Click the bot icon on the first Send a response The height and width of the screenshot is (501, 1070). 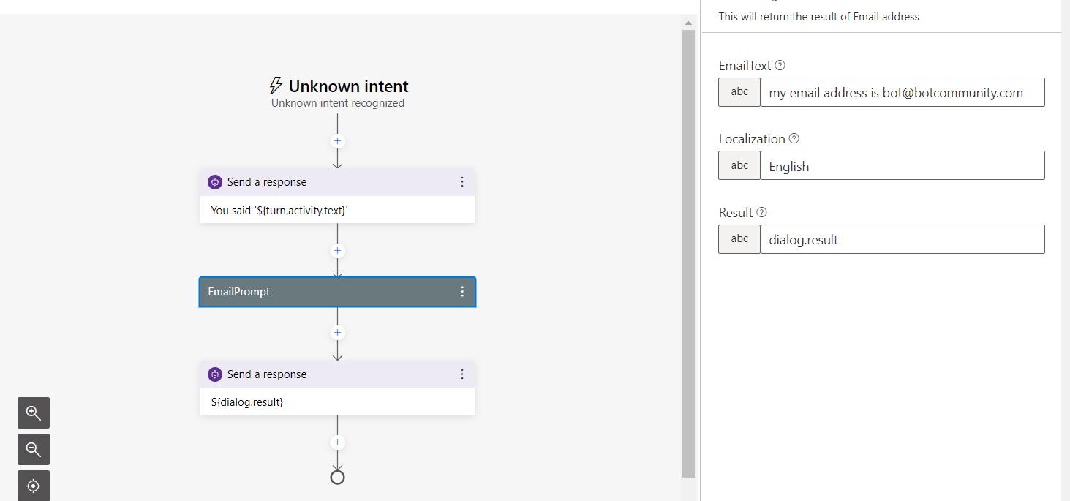[x=214, y=181]
